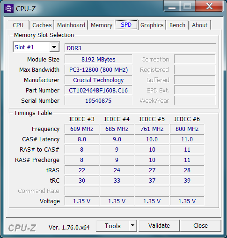The width and height of the screenshot is (227, 238).
Task: Click the CPU-Z application icon in title bar
Action: pos(9,8)
